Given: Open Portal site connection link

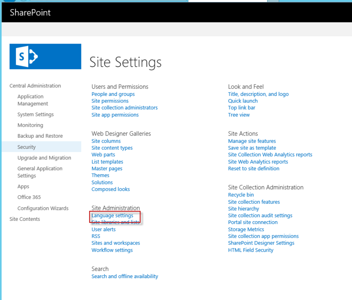Looking at the screenshot, I should tap(253, 222).
